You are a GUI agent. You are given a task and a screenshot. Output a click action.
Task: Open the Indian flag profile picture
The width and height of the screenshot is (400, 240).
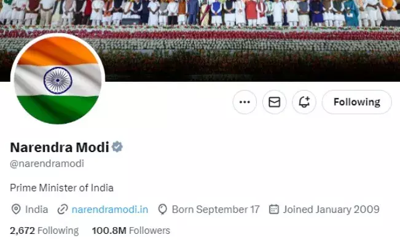tap(58, 80)
